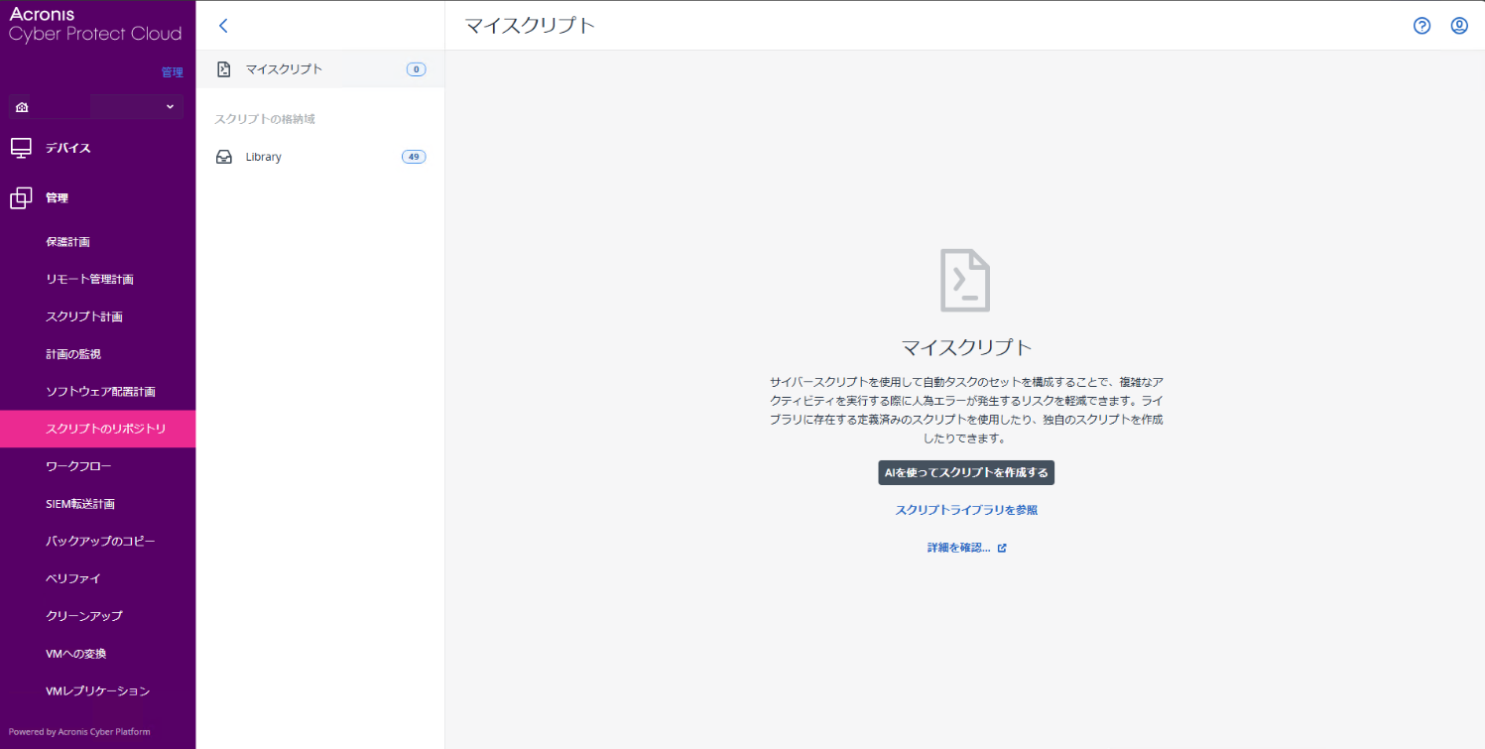Open the 詳細を確認 external link
1485x749 pixels.
pos(966,548)
